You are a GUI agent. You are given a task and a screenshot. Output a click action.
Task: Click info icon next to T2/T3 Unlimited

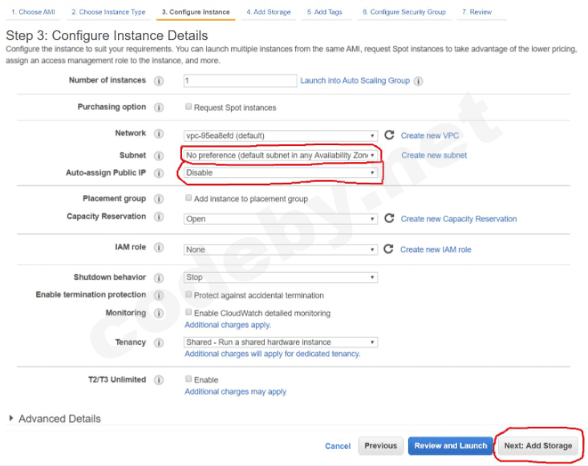159,380
